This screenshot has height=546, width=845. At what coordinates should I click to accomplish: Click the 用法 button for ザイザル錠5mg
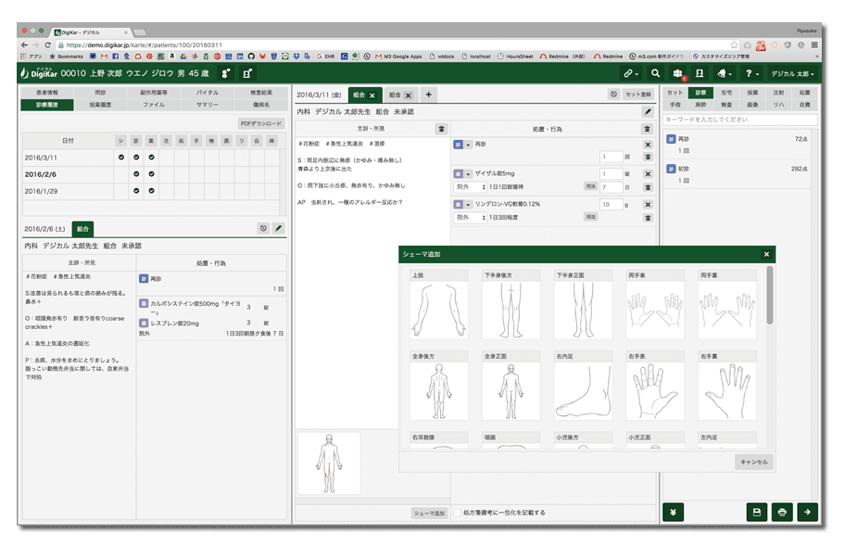pyautogui.click(x=590, y=186)
